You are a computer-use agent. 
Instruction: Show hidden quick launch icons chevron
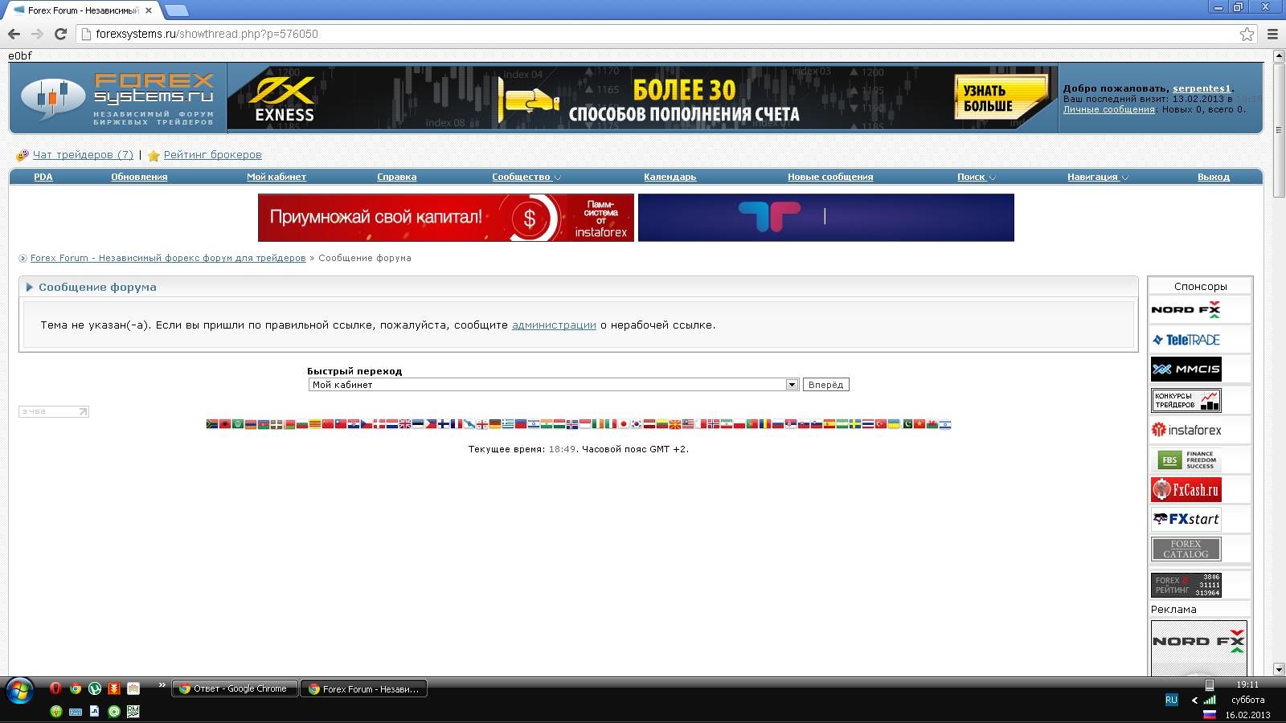click(162, 685)
